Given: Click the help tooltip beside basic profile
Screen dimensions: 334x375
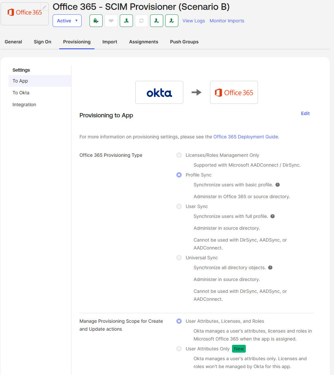Looking at the screenshot, I should tap(277, 185).
